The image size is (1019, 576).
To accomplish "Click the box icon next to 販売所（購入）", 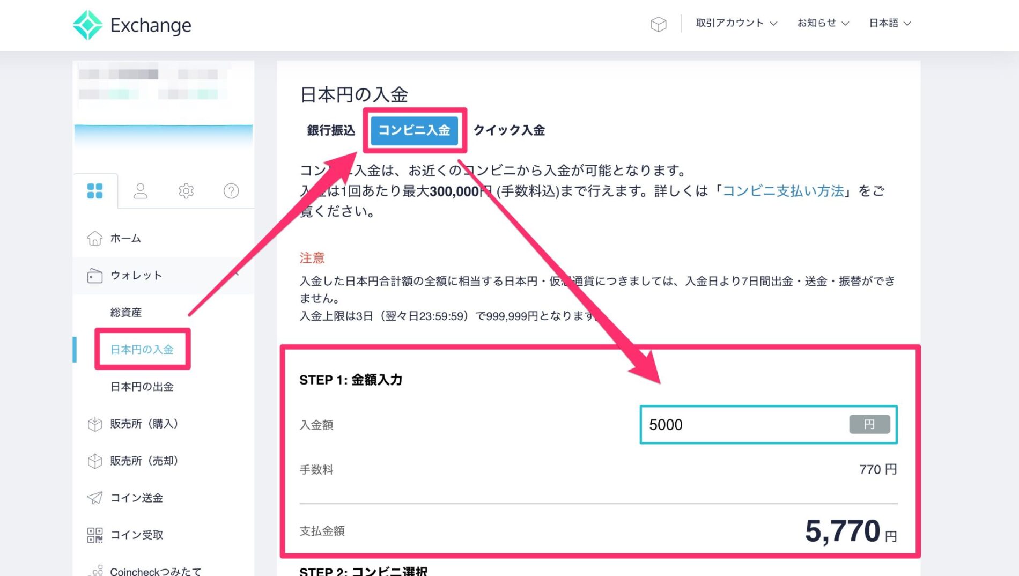I will click(x=95, y=424).
